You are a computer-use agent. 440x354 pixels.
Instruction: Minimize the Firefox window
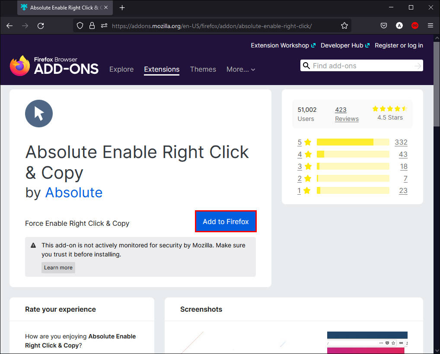(x=391, y=8)
